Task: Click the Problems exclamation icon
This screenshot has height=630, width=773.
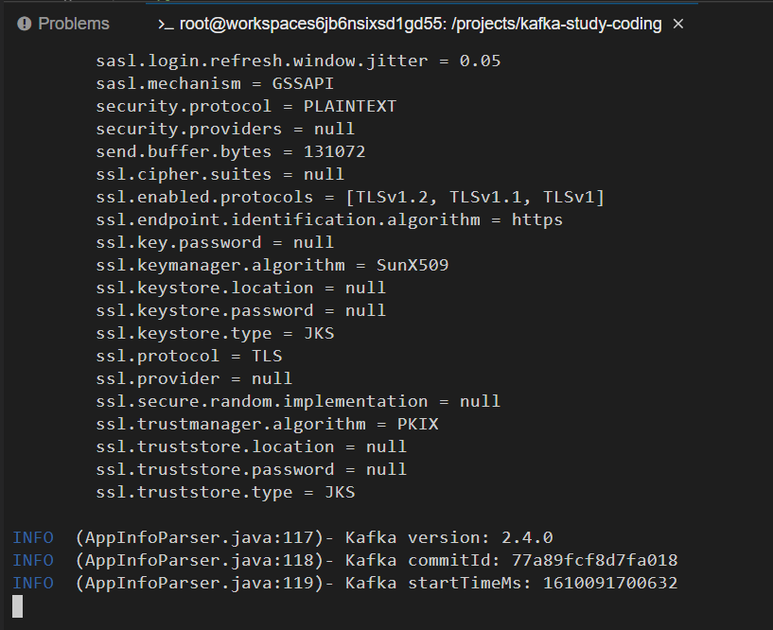Action: (25, 24)
